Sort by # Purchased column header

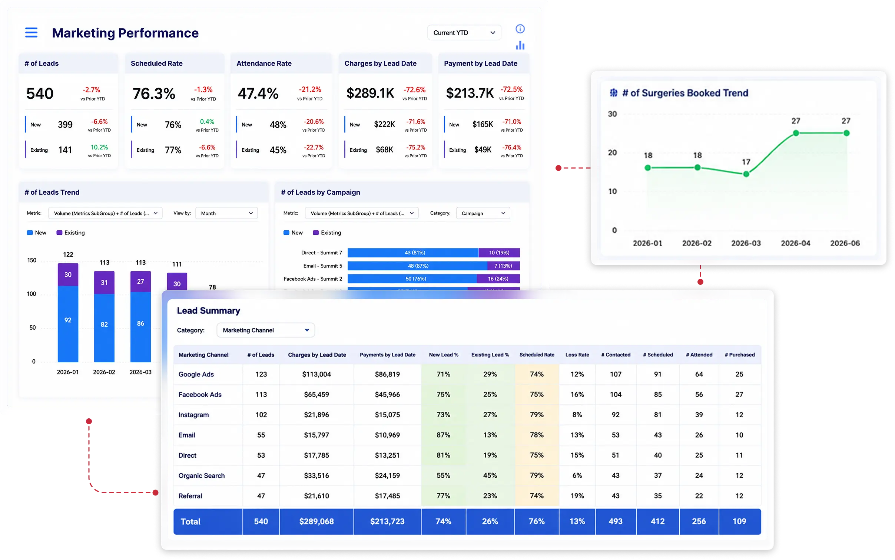739,355
